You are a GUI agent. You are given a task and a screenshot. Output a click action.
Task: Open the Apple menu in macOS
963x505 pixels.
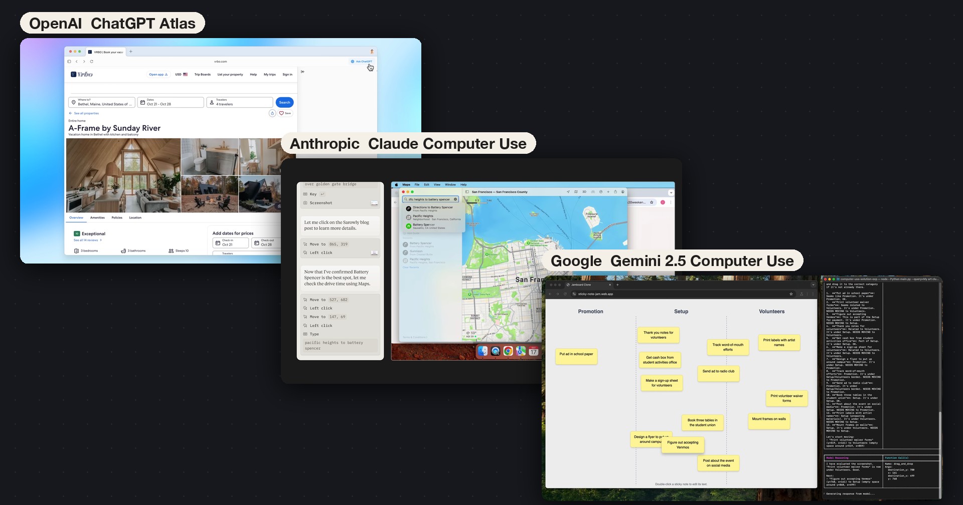(396, 184)
